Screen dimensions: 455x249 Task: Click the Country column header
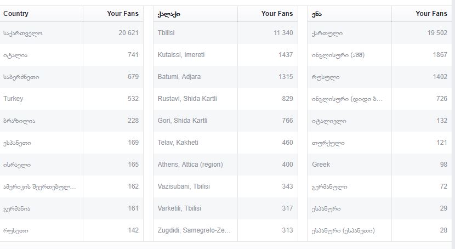click(16, 14)
